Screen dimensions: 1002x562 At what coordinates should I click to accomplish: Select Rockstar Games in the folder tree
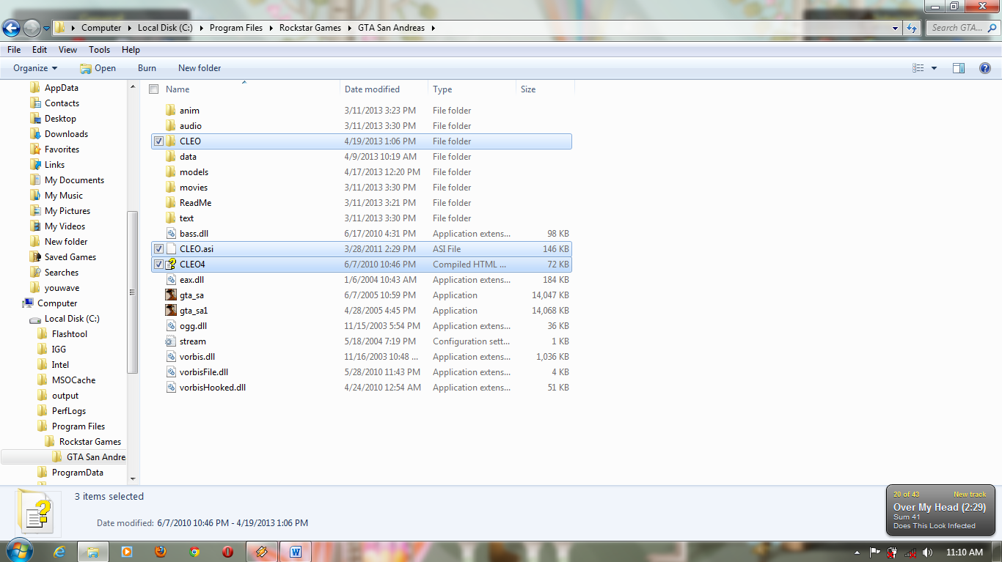(x=90, y=442)
